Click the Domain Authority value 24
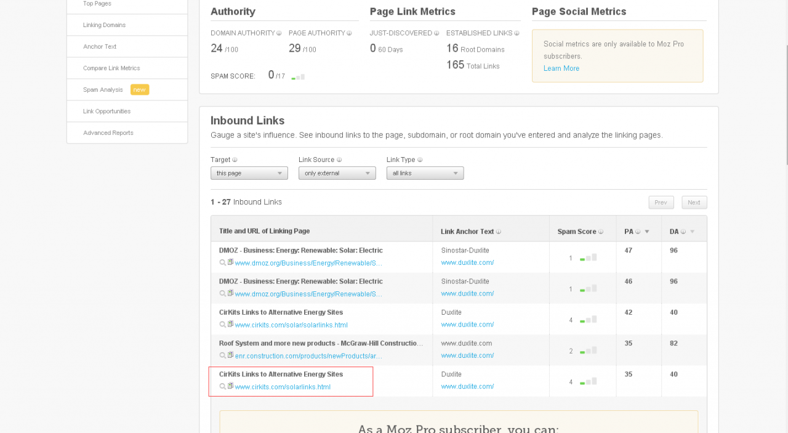Viewport: 788px width, 433px height. coord(216,49)
